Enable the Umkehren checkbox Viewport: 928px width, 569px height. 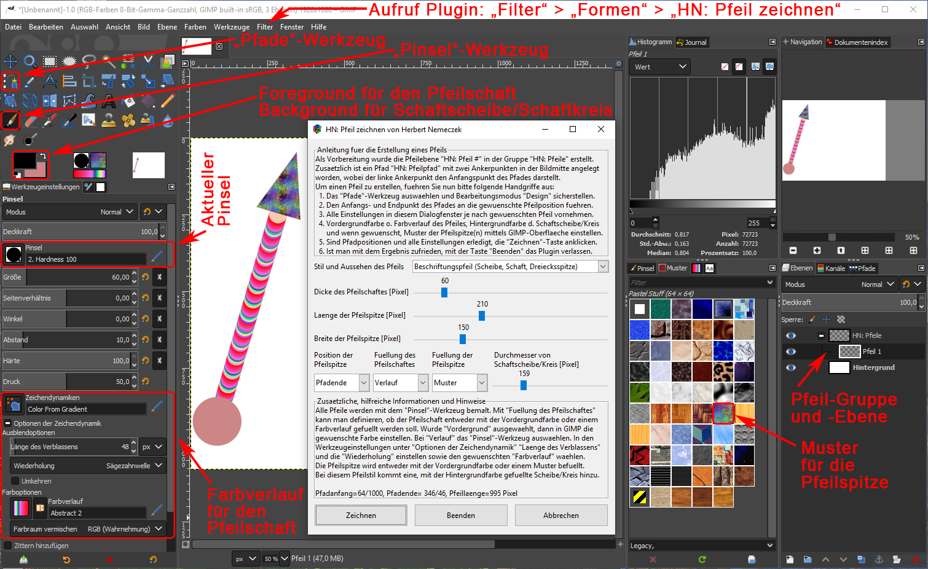click(15, 481)
